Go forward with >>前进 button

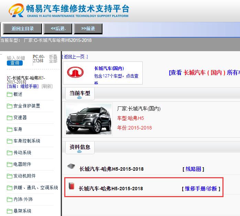point(88,29)
